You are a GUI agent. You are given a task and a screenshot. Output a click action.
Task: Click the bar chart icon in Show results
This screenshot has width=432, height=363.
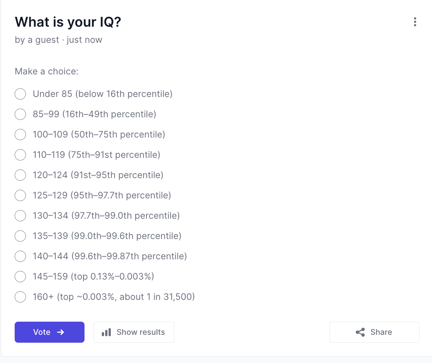[x=106, y=332]
